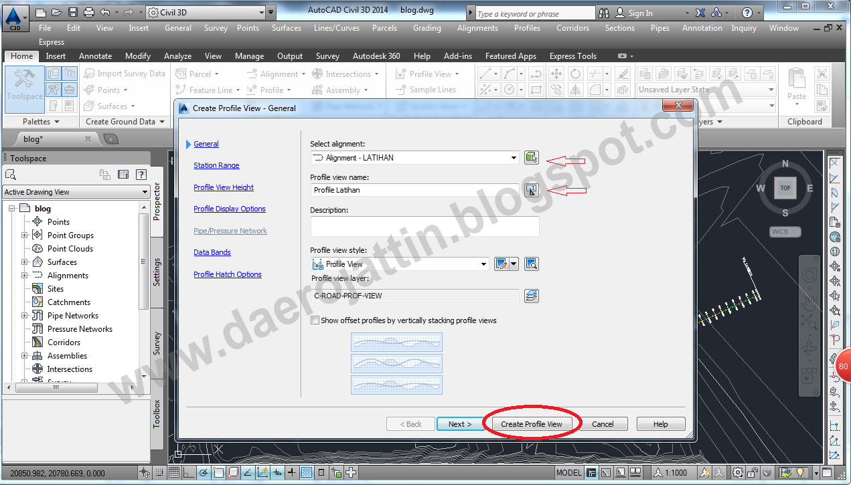The height and width of the screenshot is (485, 851).
Task: Click the Toolspace horizontal scrollbar
Action: click(x=70, y=387)
